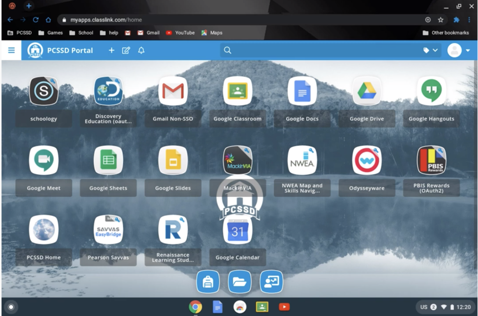Screen dimensions: 478x316
Task: Open the Maps bookmark link
Action: (x=211, y=33)
